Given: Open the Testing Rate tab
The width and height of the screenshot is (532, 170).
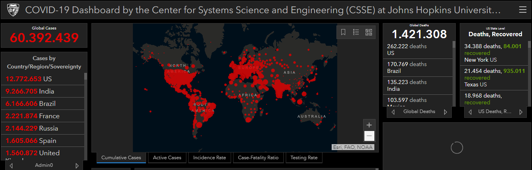Looking at the screenshot, I should (304, 158).
